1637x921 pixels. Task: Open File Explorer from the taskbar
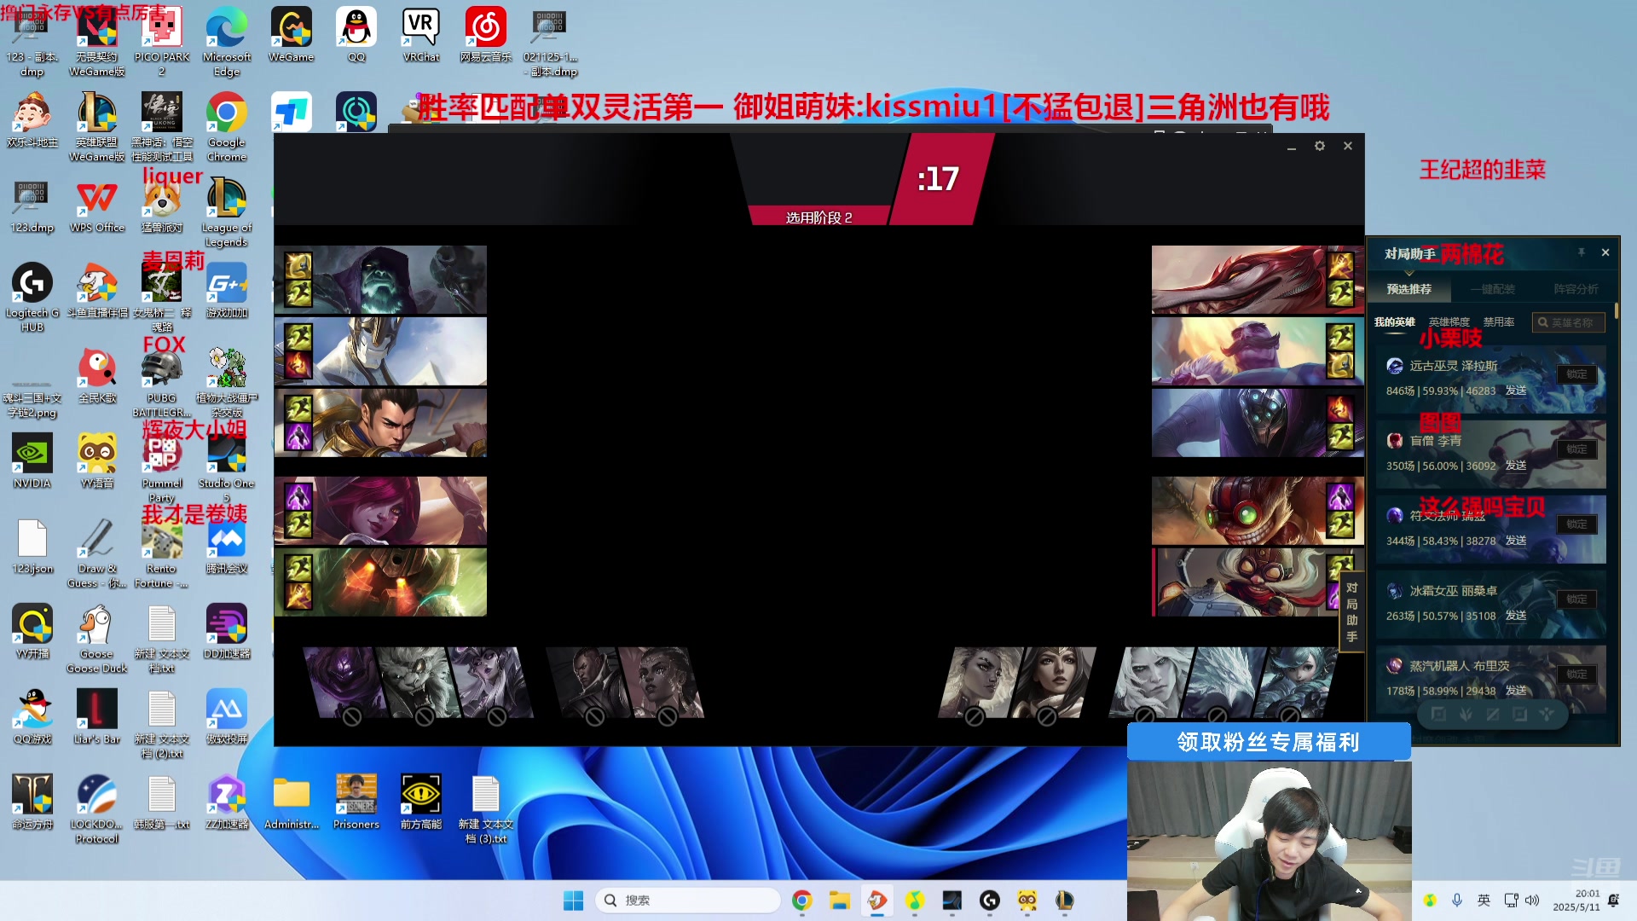coord(840,901)
